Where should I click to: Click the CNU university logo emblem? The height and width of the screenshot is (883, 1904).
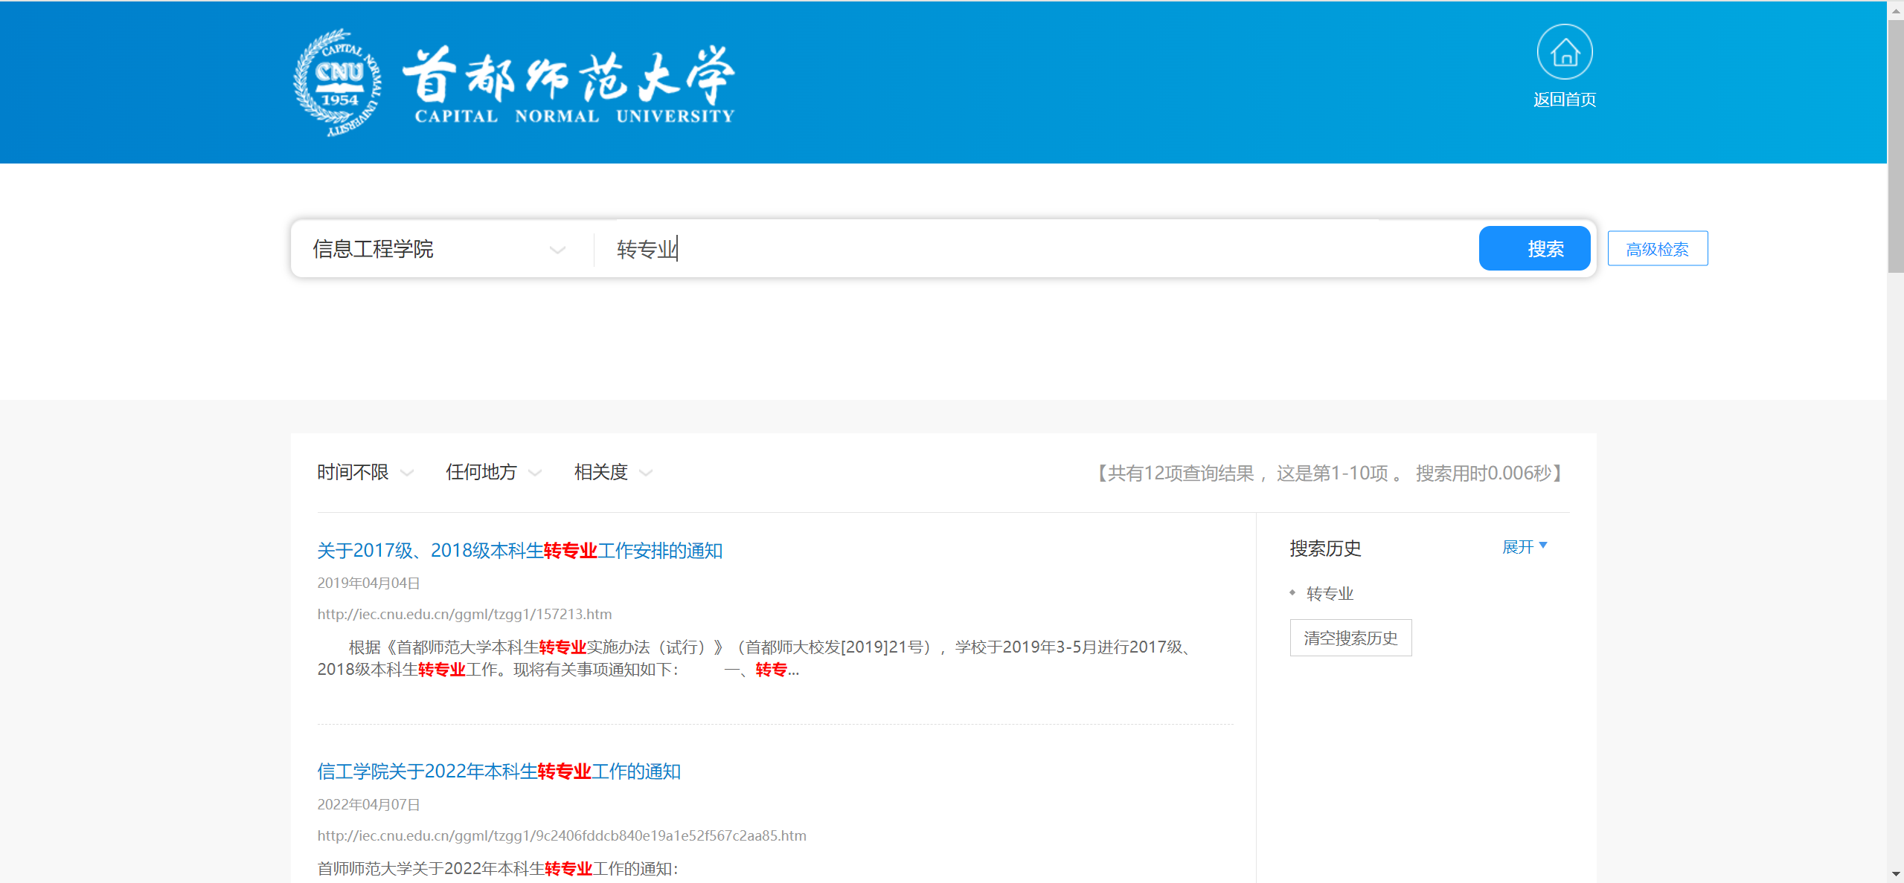(x=339, y=83)
